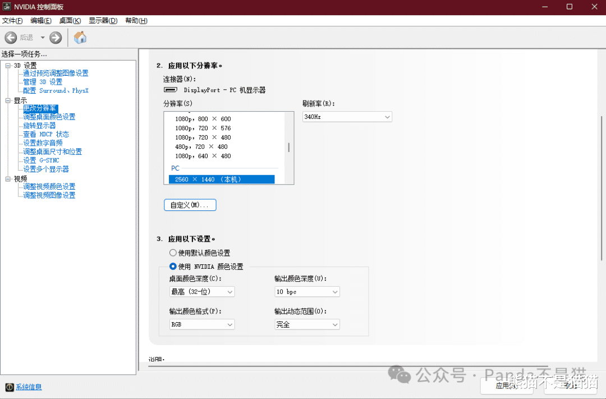
Task: Click the resolution list scrollbar
Action: [x=289, y=148]
